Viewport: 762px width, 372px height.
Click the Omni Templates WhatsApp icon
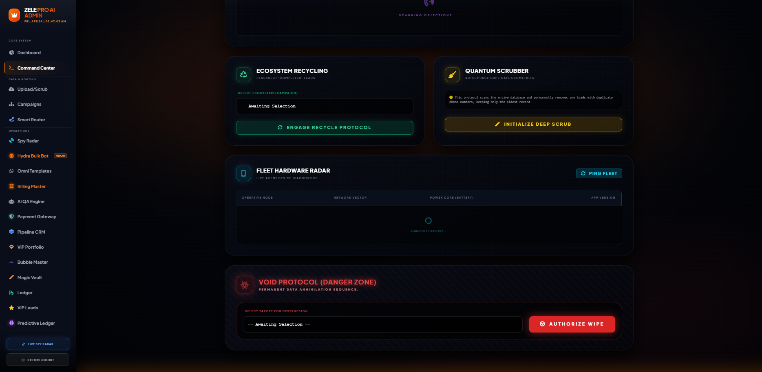[11, 171]
